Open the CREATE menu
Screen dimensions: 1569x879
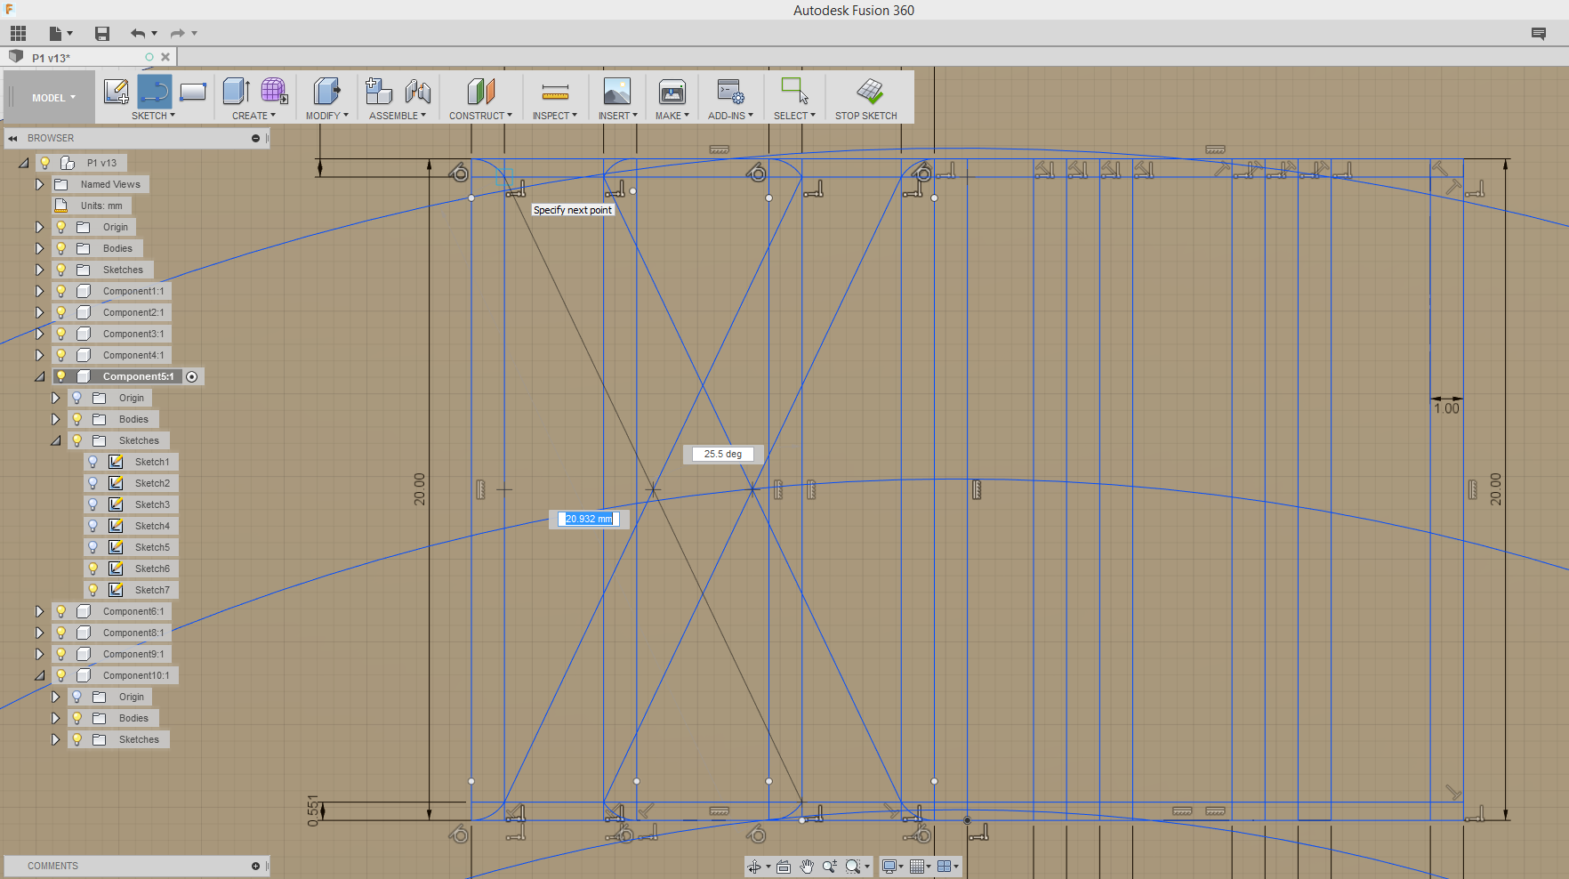click(x=253, y=116)
